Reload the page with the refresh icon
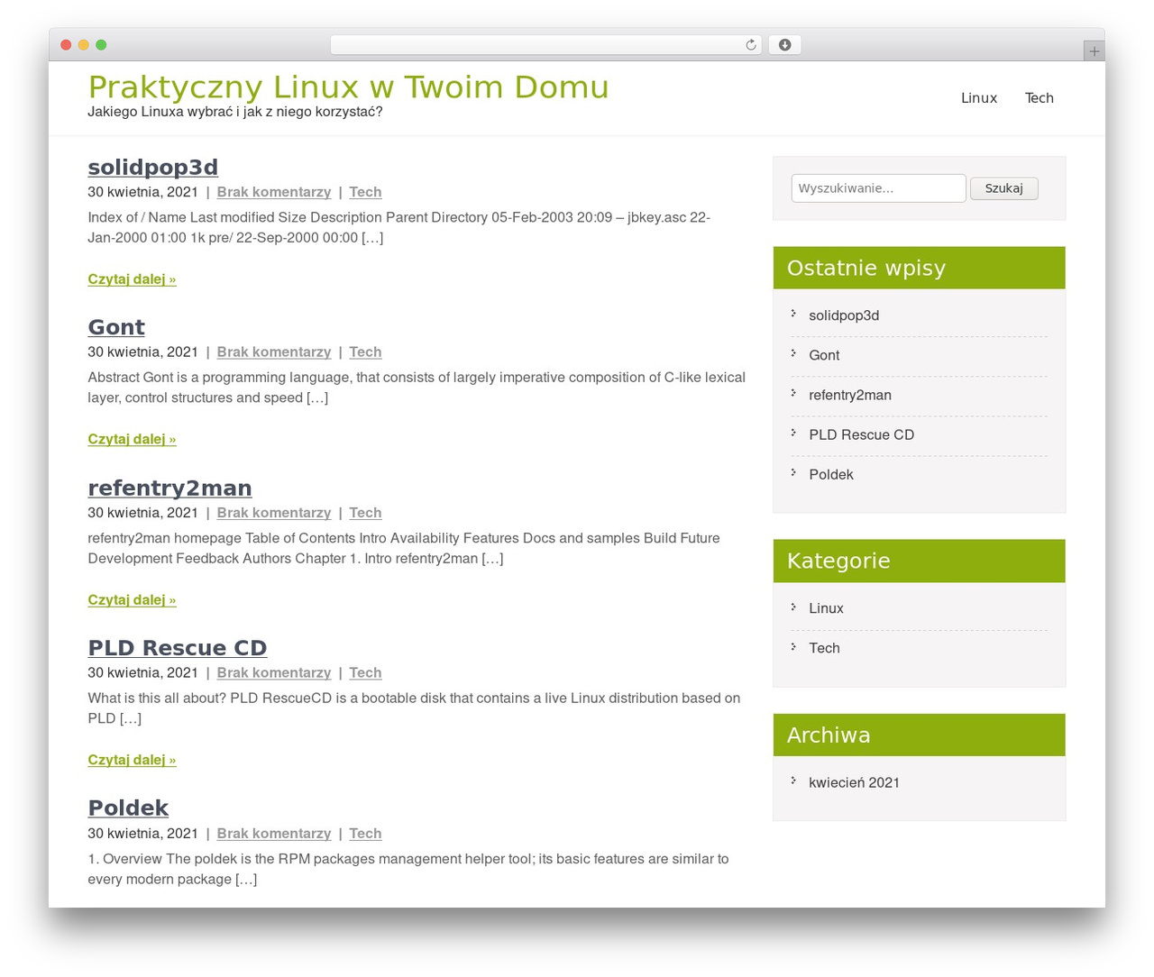Image resolution: width=1154 pixels, height=977 pixels. click(x=750, y=45)
